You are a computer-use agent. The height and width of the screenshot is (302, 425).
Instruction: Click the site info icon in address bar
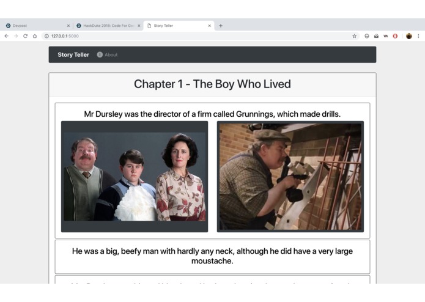pyautogui.click(x=46, y=36)
